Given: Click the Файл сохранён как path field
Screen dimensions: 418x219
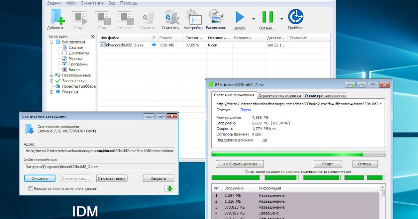Looking at the screenshot, I should [99, 167].
